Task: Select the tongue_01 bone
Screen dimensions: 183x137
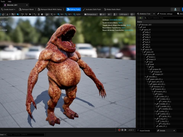Action: 159,74
